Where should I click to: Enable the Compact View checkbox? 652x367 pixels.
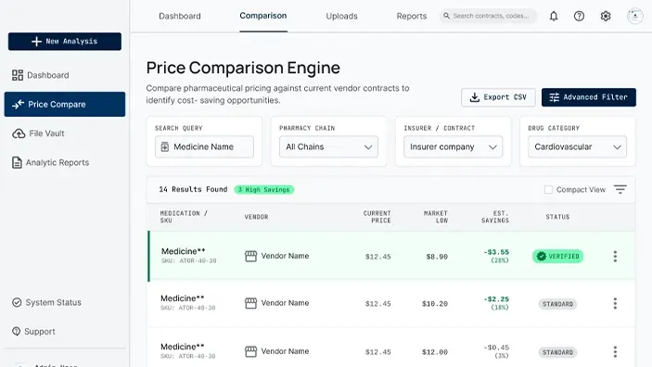point(548,190)
